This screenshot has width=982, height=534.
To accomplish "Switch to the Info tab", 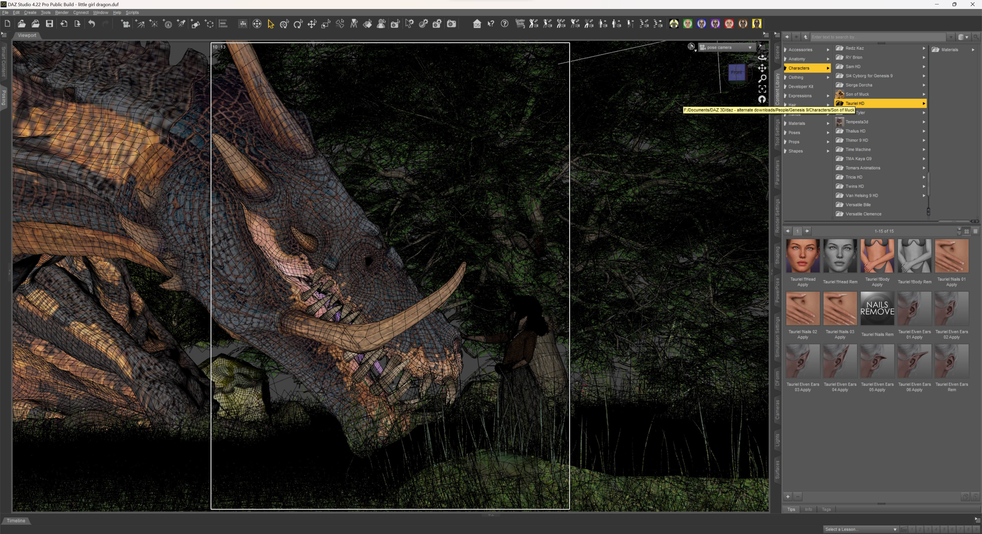I will coord(808,509).
